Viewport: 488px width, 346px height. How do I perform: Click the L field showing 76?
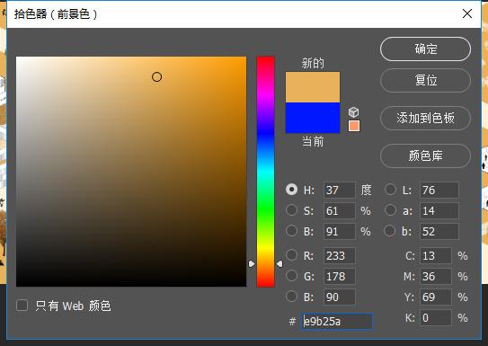pos(439,190)
